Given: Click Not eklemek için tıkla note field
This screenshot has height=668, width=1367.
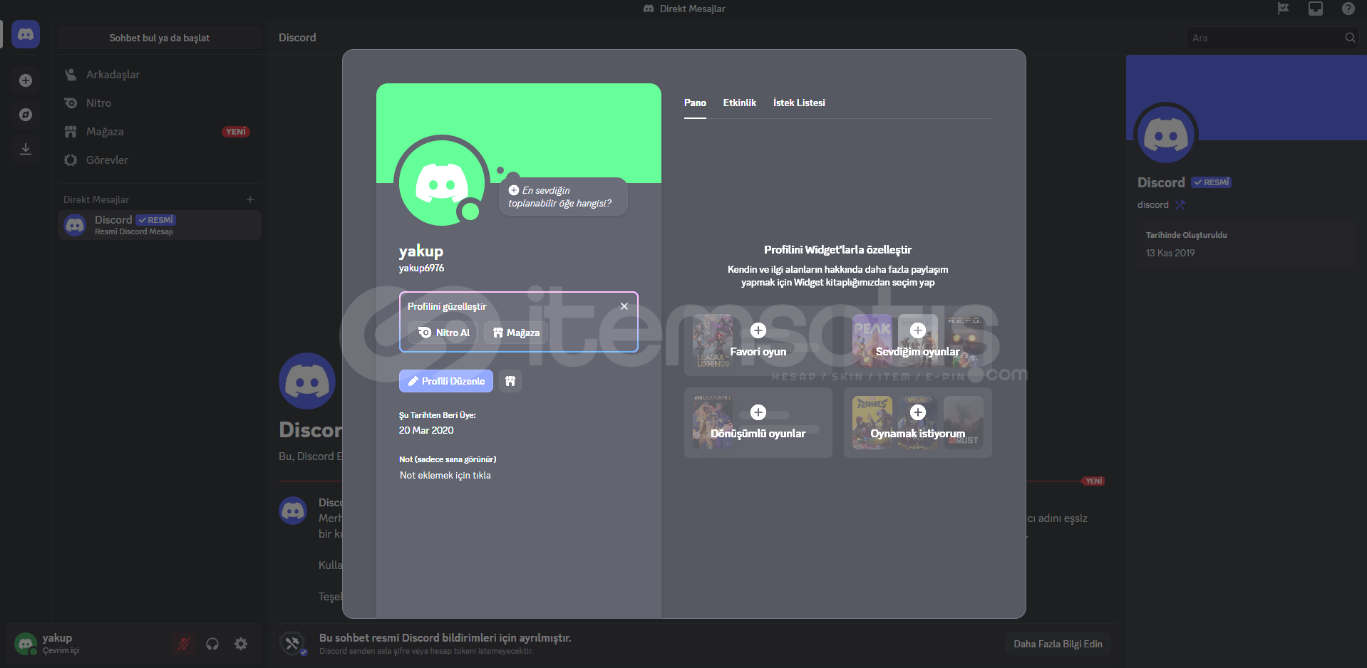Looking at the screenshot, I should 445,475.
